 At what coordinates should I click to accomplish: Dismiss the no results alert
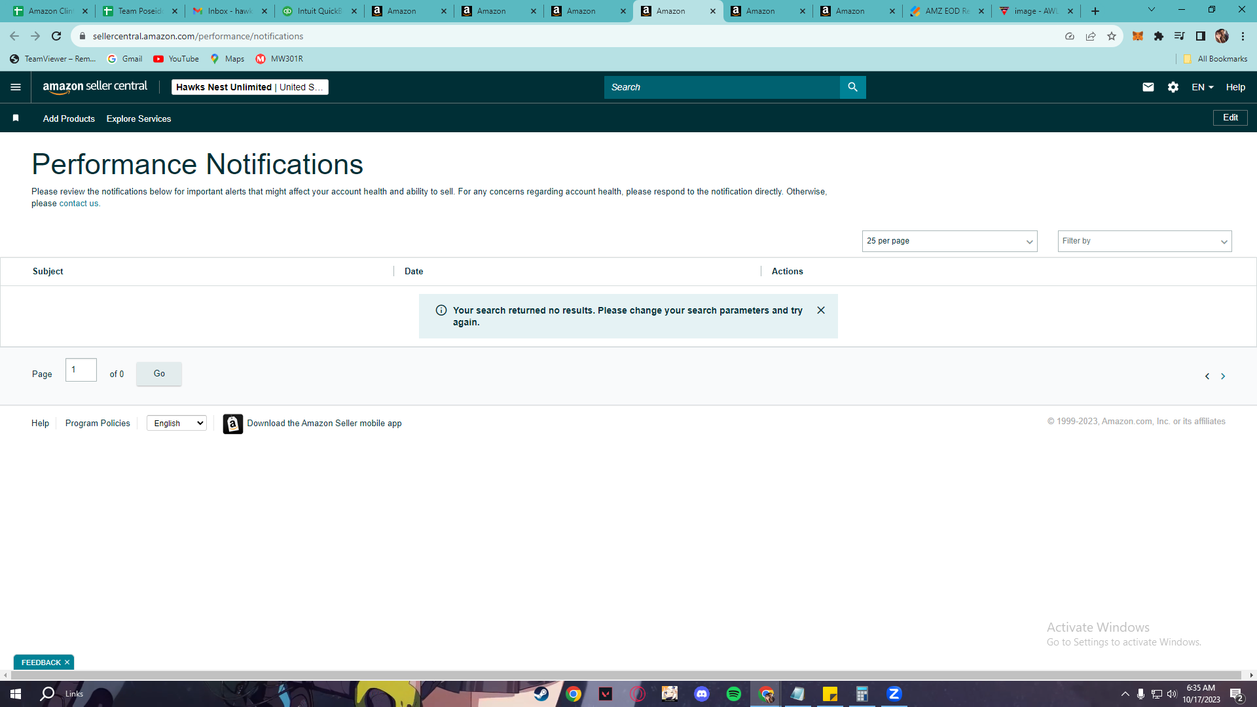[x=821, y=310]
